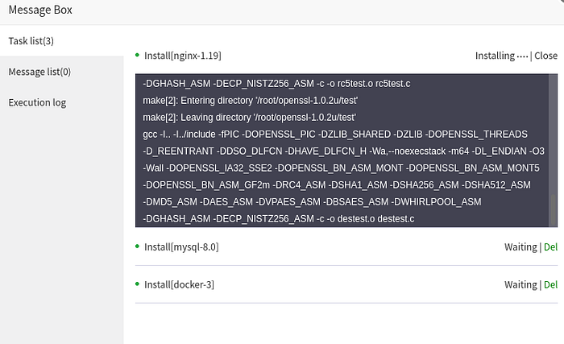Click the Message Box title header

(x=40, y=10)
